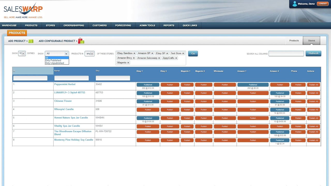Open the Chinese Flower product link
Viewport: 331px width, 186px height.
63,101
